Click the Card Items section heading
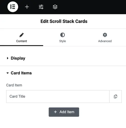 21,73
